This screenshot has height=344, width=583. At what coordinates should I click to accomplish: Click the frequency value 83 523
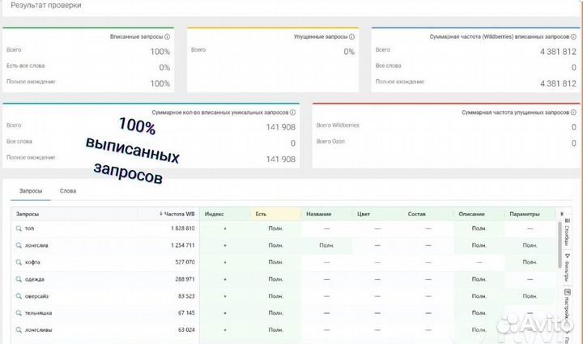(186, 296)
